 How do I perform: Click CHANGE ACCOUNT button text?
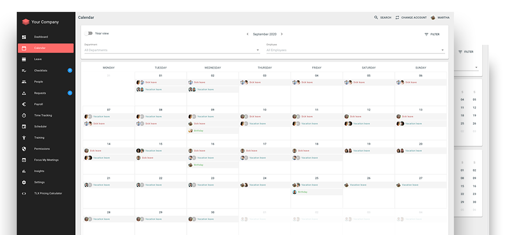pyautogui.click(x=414, y=18)
